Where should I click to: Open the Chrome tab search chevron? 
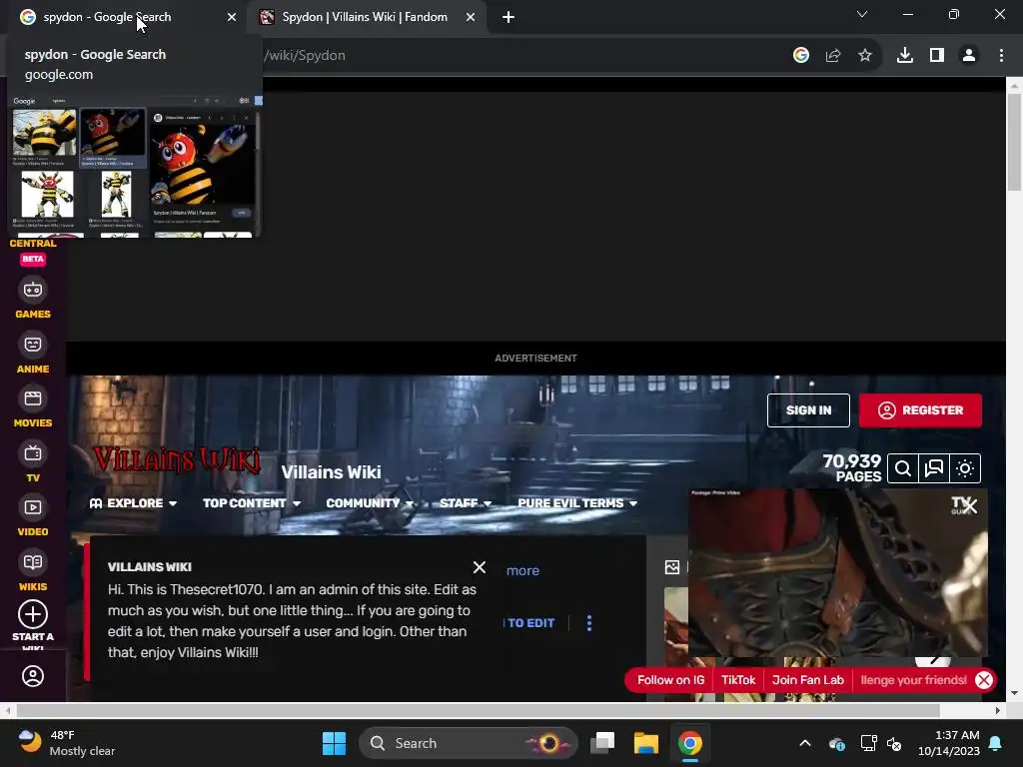tap(862, 14)
